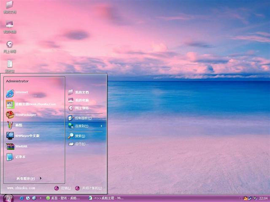The width and height of the screenshot is (270, 202).
Task: Launch the Desk.Zhuoku.Com theme entry
Action: point(34,104)
